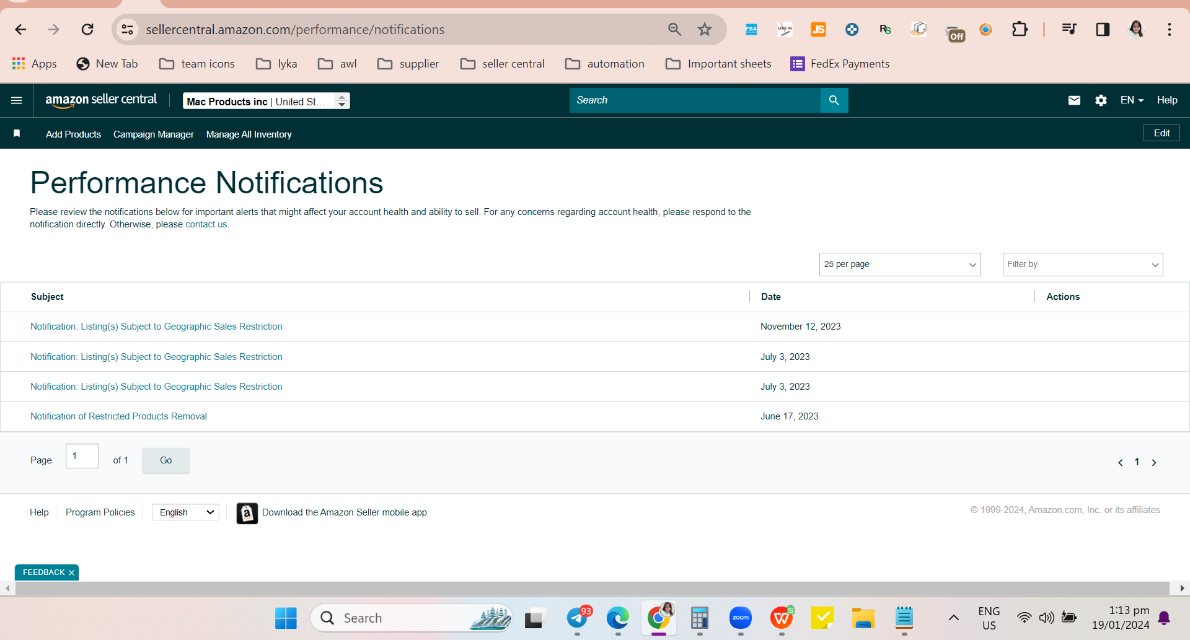
Task: Click the contact us link
Action: pyautogui.click(x=206, y=224)
